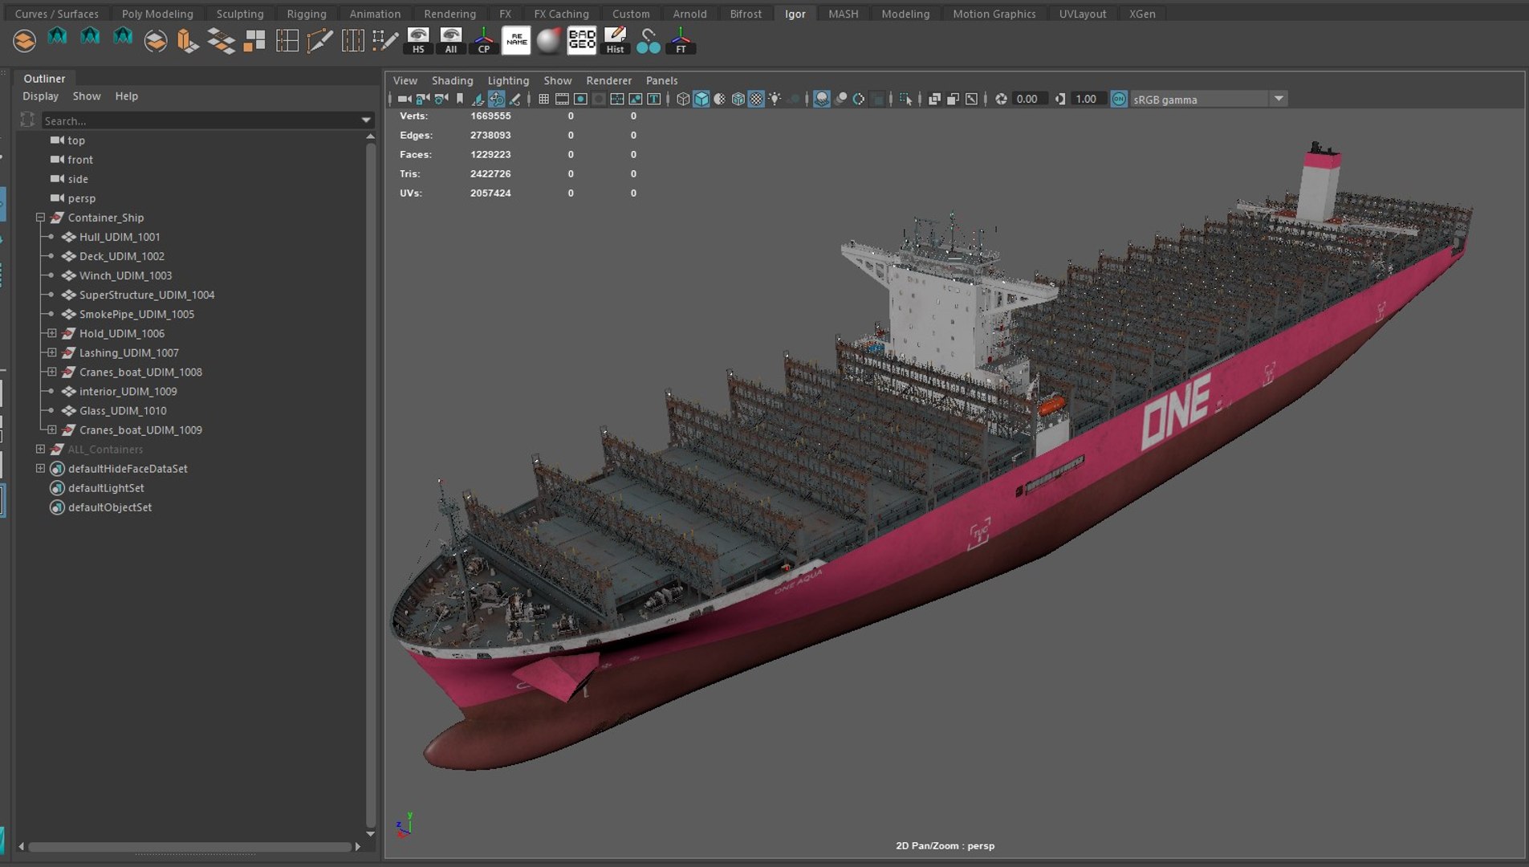The image size is (1529, 867).
Task: Click the orange extrude cube shelf icon
Action: click(187, 40)
